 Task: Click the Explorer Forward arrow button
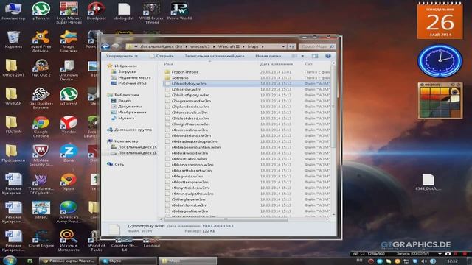pos(115,46)
